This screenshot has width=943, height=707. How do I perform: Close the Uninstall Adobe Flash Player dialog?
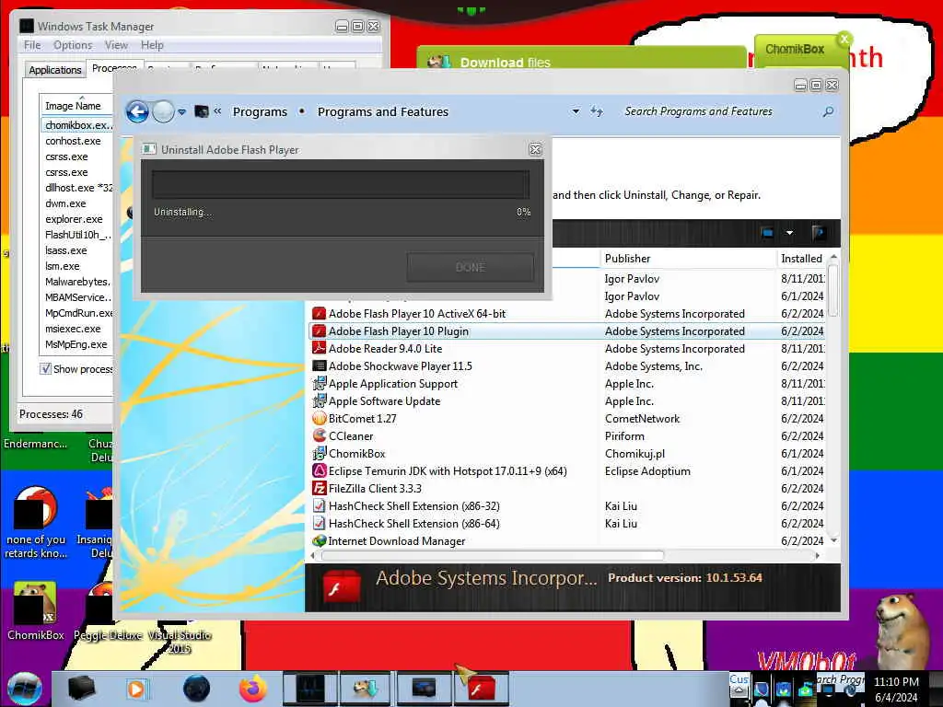pyautogui.click(x=535, y=150)
